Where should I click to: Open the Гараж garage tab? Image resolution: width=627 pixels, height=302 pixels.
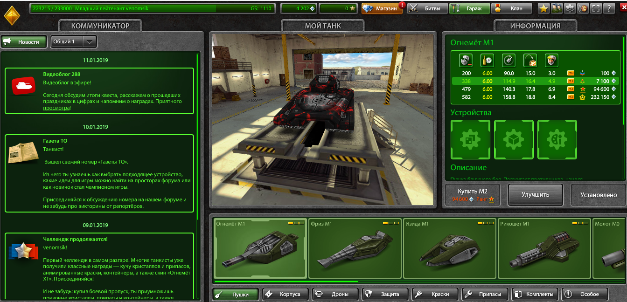point(469,8)
